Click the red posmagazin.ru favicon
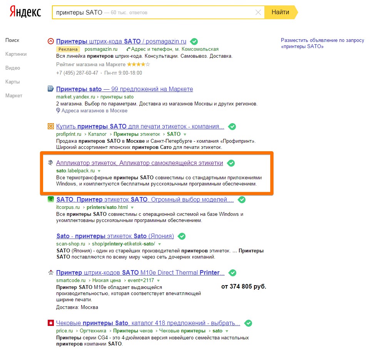The height and width of the screenshot is (349, 391). pyautogui.click(x=51, y=41)
